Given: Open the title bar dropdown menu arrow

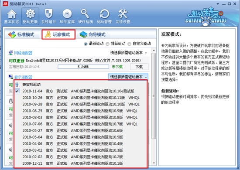Looking at the screenshot, I should click(x=218, y=4).
